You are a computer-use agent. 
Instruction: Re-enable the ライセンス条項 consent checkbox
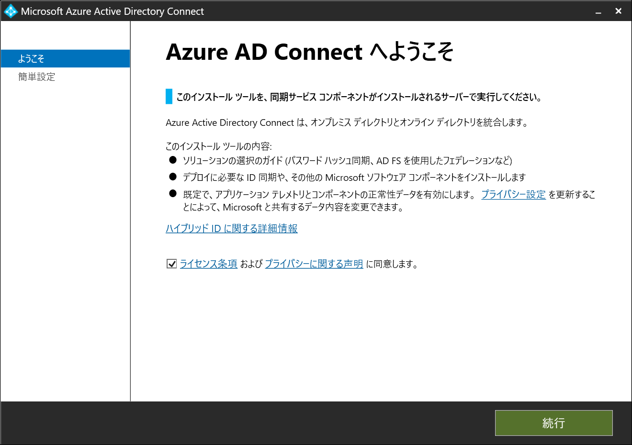pyautogui.click(x=171, y=263)
